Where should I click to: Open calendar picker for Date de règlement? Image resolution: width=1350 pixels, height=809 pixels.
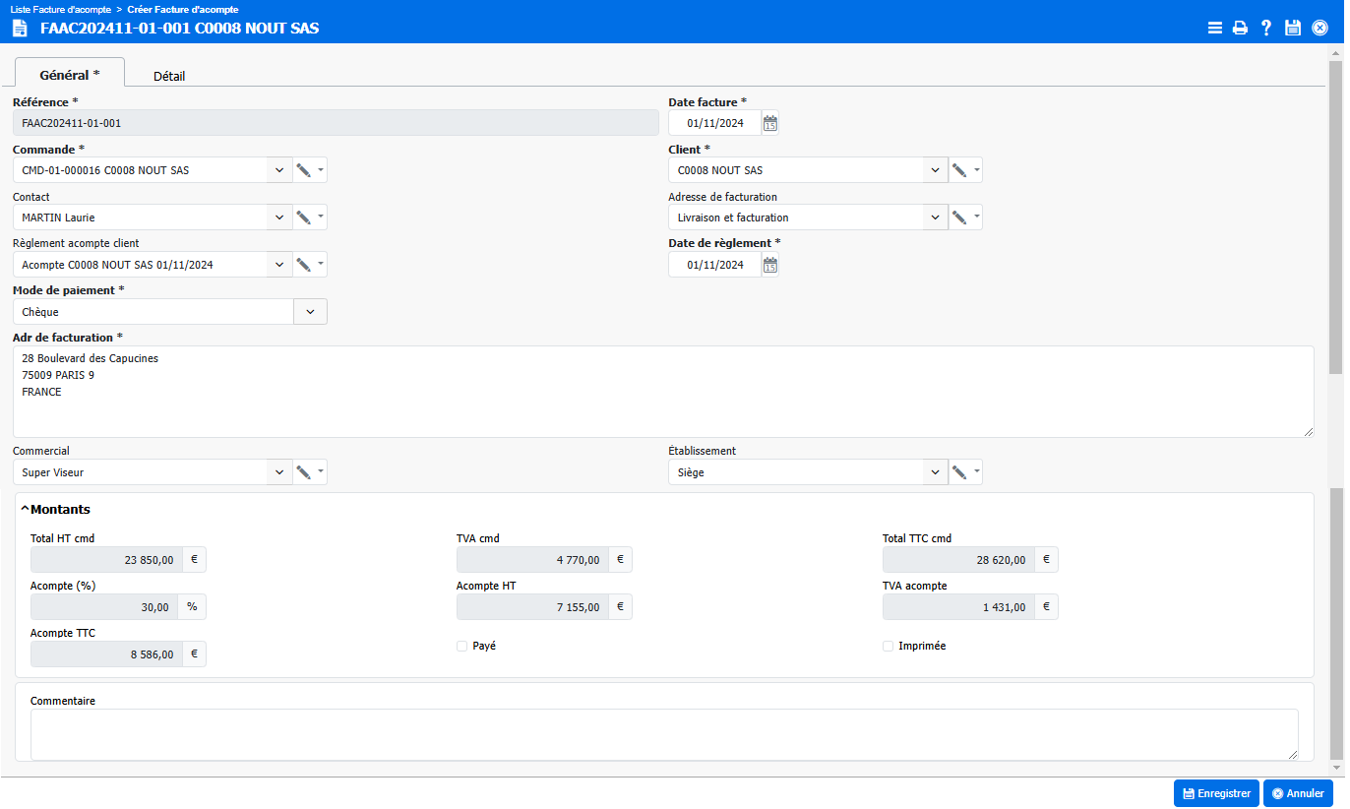click(770, 265)
